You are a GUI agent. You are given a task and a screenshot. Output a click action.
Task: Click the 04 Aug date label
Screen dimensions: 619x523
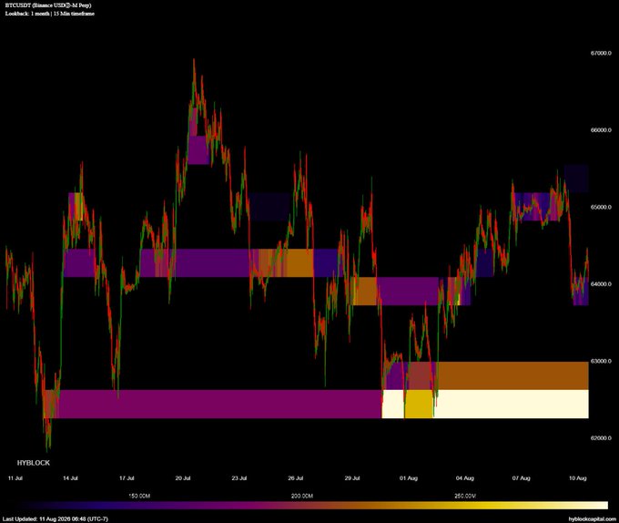tap(464, 478)
